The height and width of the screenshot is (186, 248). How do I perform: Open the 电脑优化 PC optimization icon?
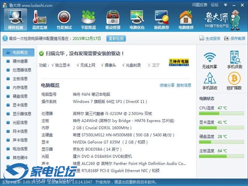point(137,20)
